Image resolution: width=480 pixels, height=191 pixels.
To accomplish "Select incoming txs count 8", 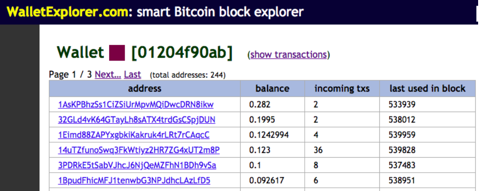I will click(x=316, y=165).
